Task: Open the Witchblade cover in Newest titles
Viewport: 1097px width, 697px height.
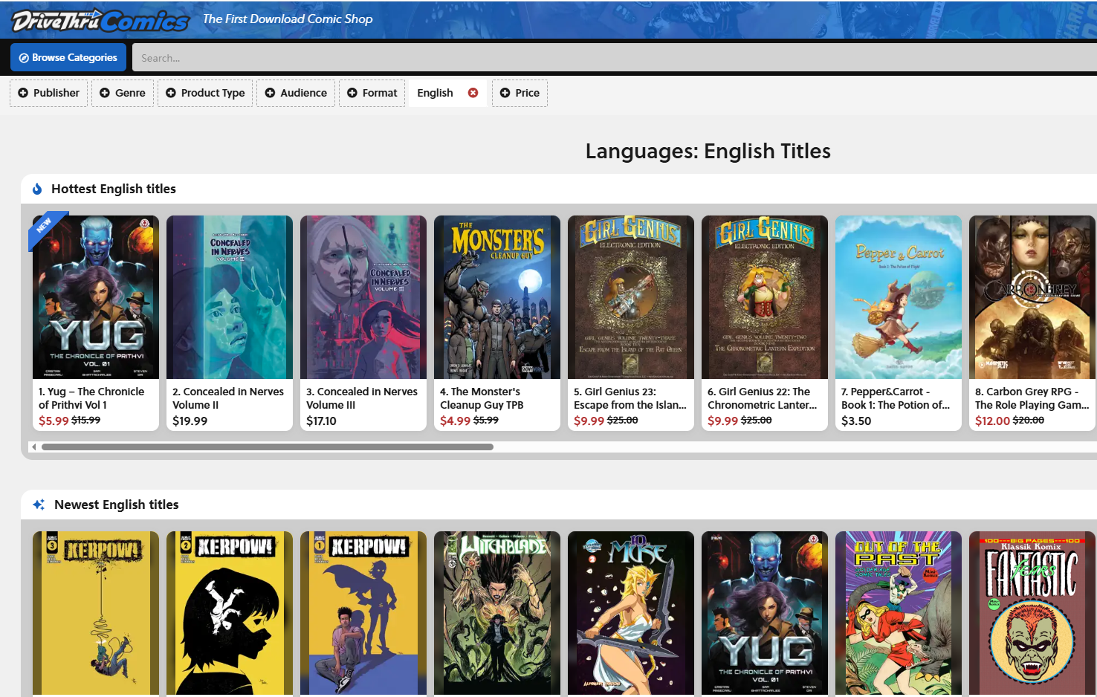Action: click(497, 613)
